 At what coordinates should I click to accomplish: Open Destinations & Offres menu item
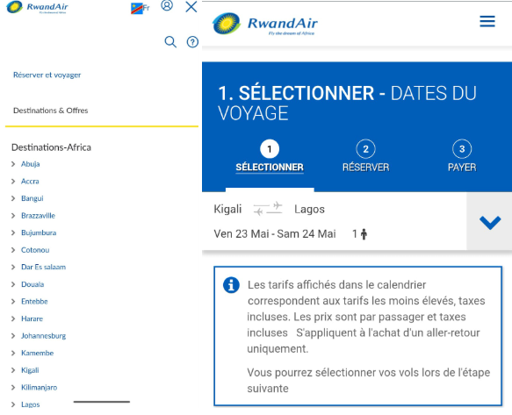coord(51,111)
